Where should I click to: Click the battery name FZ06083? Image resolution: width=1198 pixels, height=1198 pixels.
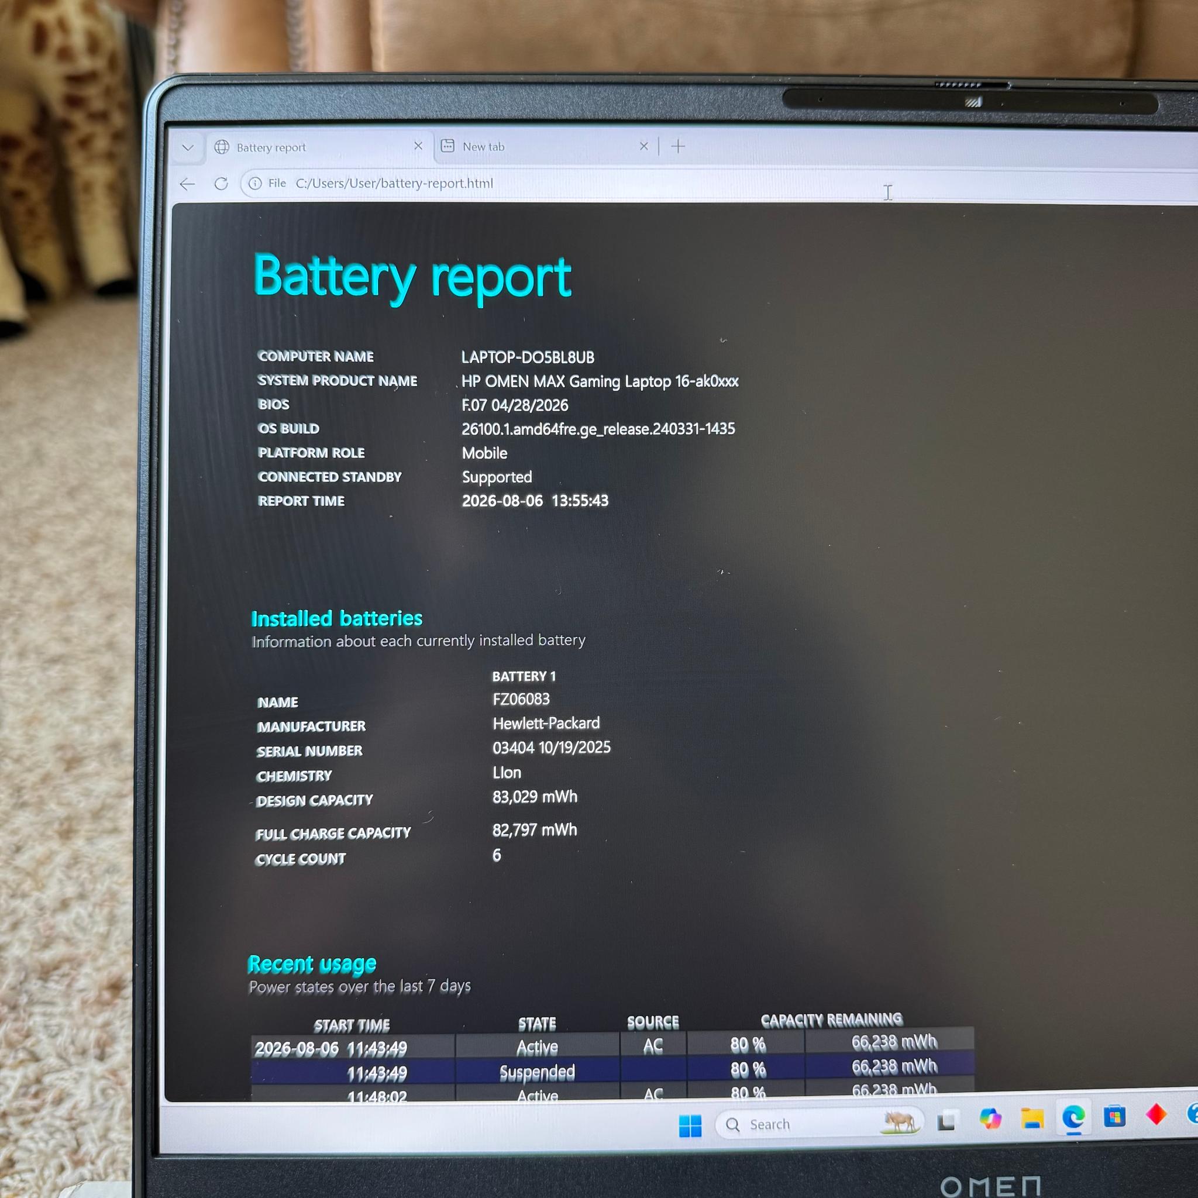521,700
